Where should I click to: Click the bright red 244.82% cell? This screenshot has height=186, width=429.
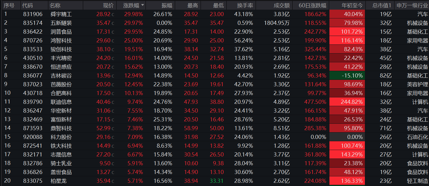tap(347, 102)
